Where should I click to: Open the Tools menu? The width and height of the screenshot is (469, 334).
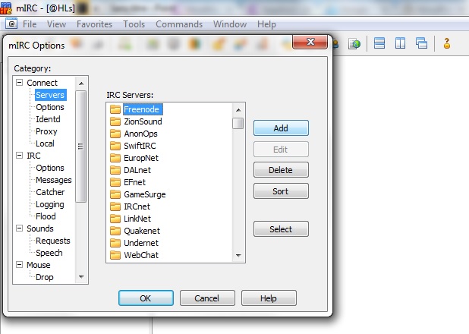click(134, 24)
